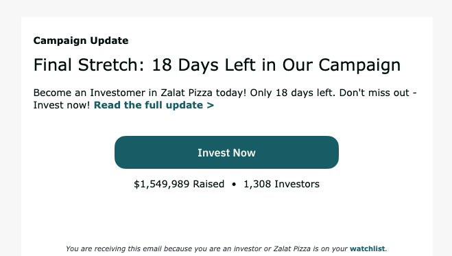The width and height of the screenshot is (452, 256).
Task: Click the '1,308 Investors' count
Action: (x=282, y=184)
